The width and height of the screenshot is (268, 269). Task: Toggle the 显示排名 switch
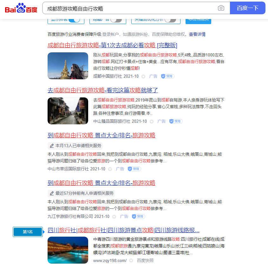[x=74, y=20]
